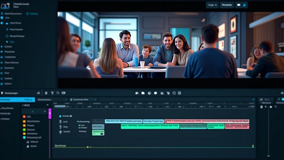Screen dimensions: 284x160
Task: Click the folder icon in the center toolbar
Action: point(143,93)
